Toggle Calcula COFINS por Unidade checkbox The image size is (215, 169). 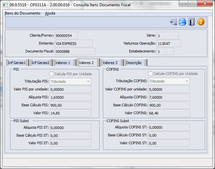(150, 73)
